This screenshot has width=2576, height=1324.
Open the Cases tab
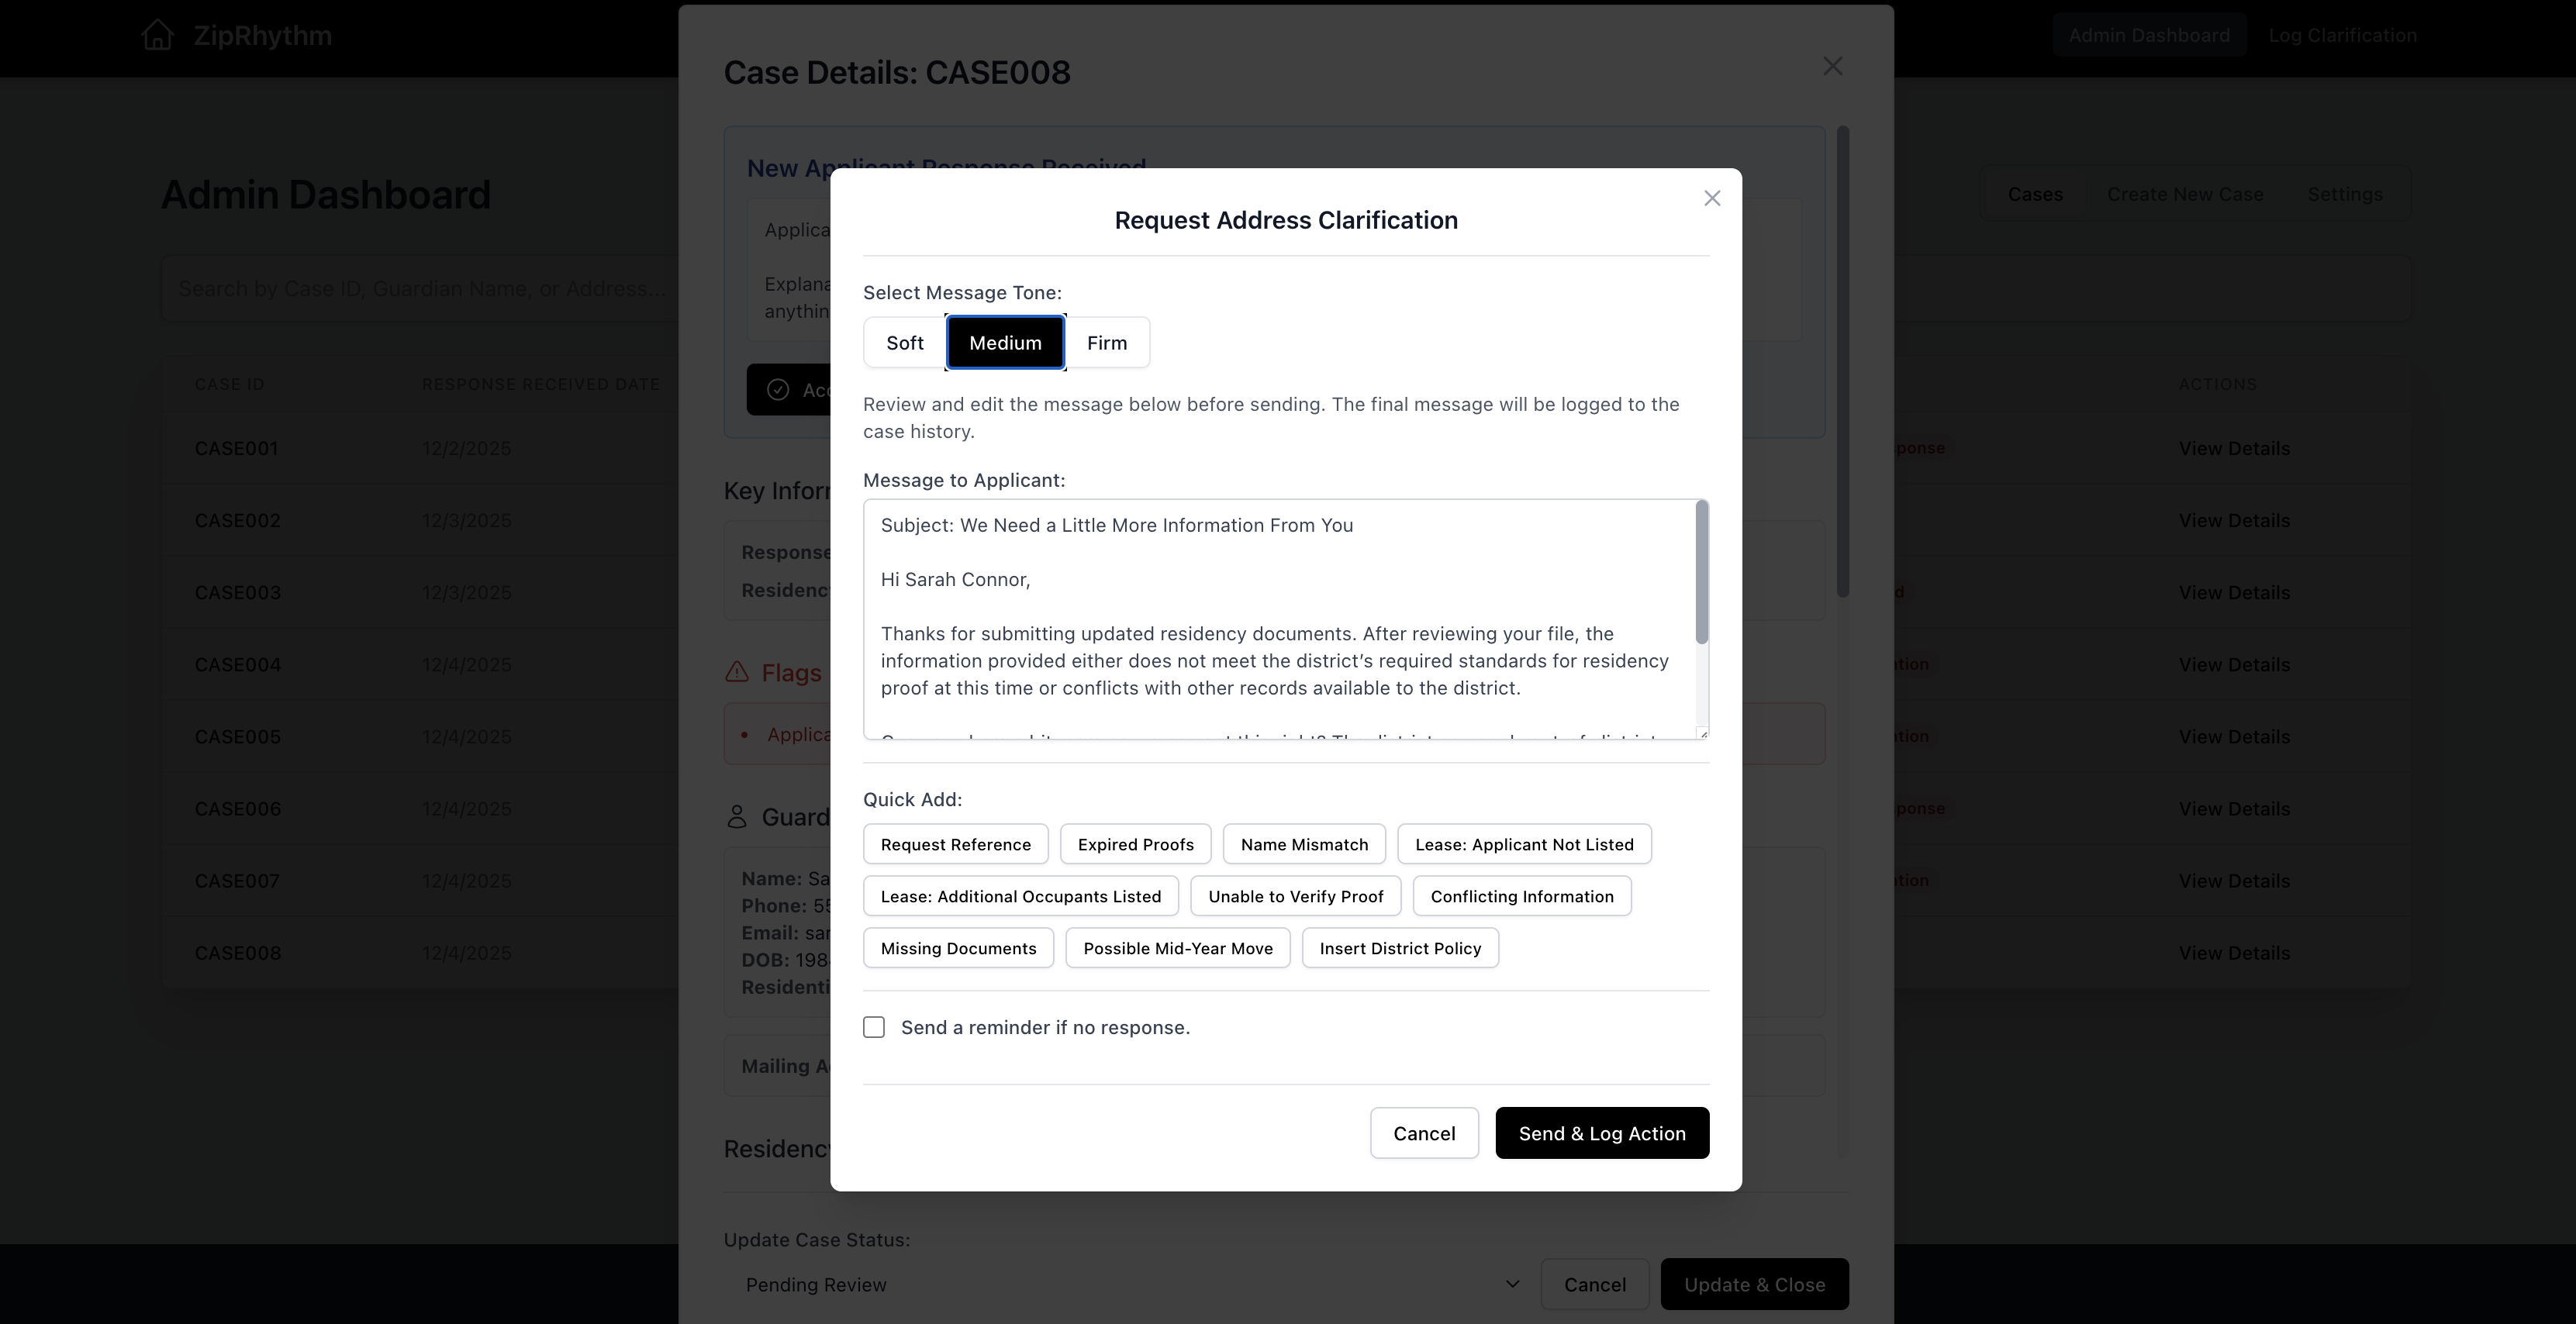[2036, 194]
